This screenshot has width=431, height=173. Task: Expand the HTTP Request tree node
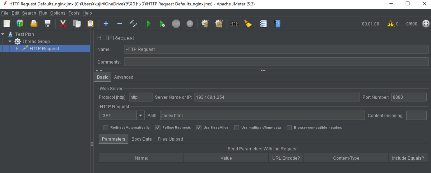point(17,48)
